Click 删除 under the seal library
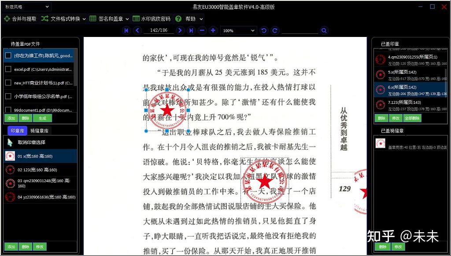The width and height of the screenshot is (451, 256). coord(25,247)
